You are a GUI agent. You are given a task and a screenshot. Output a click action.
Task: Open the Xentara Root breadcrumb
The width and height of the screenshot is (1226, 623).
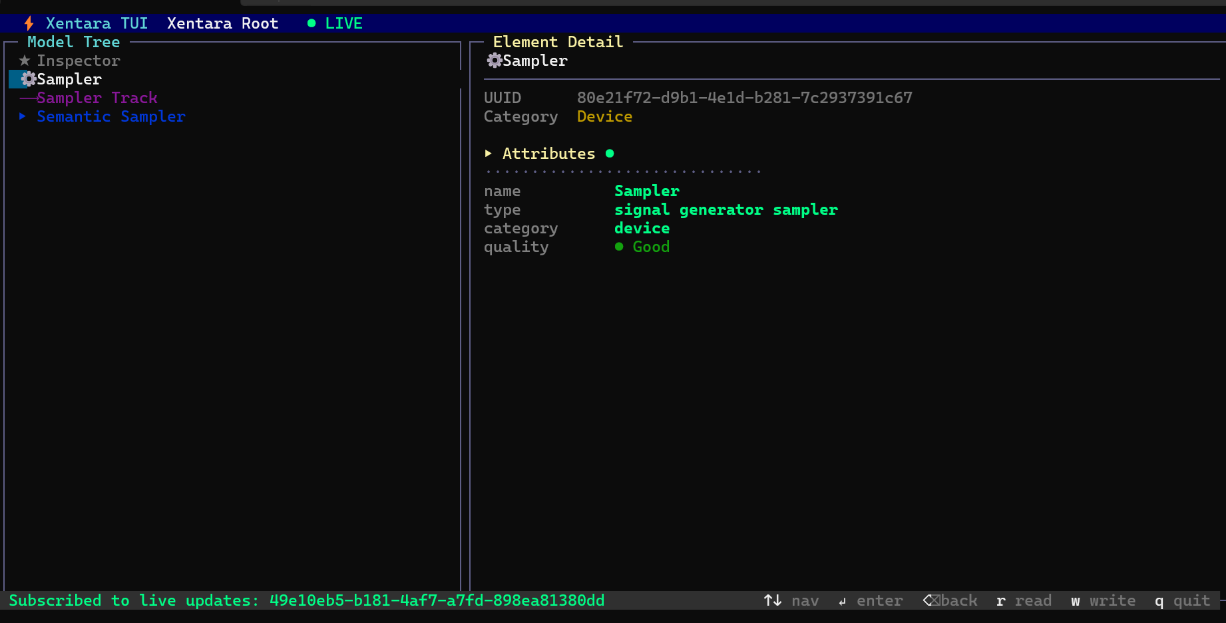tap(222, 23)
